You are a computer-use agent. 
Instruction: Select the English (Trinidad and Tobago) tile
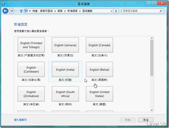point(31,45)
